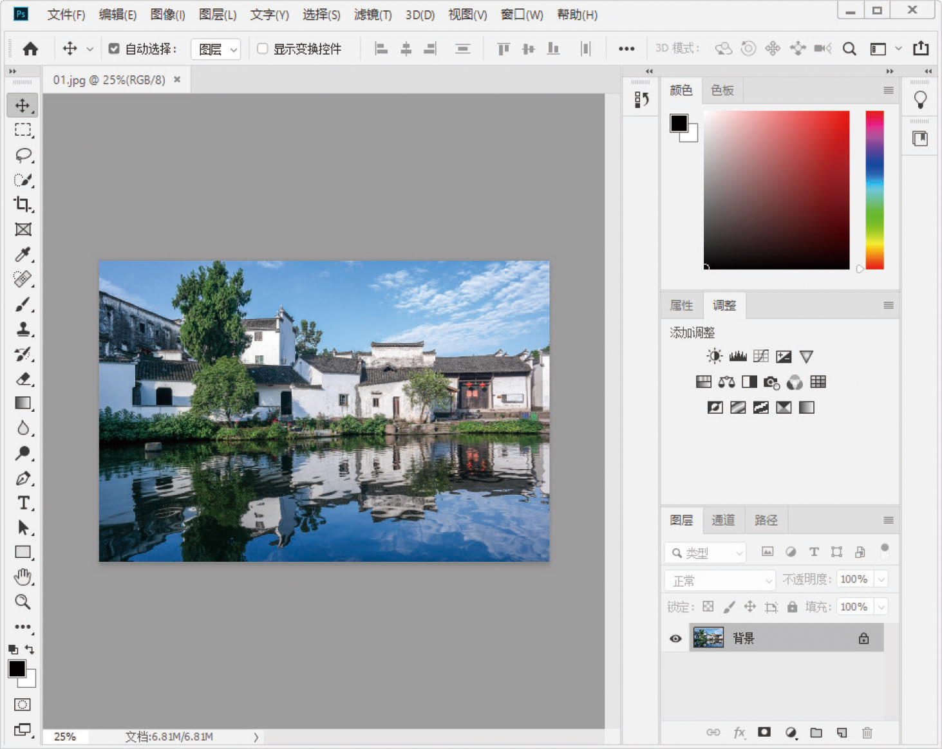Screen dimensions: 942x749
Task: Open the layer filter 类型 dropdown
Action: tap(705, 553)
